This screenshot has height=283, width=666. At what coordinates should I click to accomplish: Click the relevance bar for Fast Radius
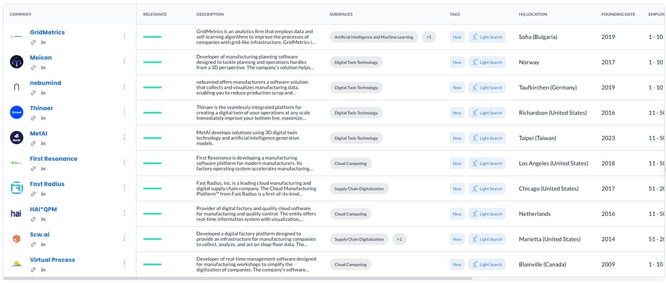152,188
